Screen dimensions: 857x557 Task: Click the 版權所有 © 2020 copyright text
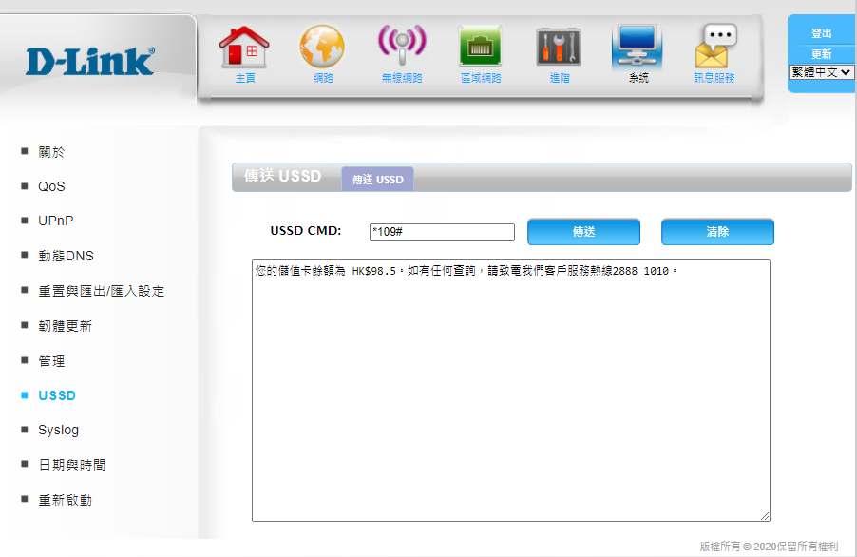point(769,546)
